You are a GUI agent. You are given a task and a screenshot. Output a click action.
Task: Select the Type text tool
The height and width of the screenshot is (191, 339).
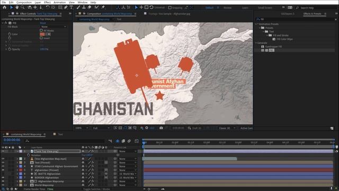tap(71, 7)
